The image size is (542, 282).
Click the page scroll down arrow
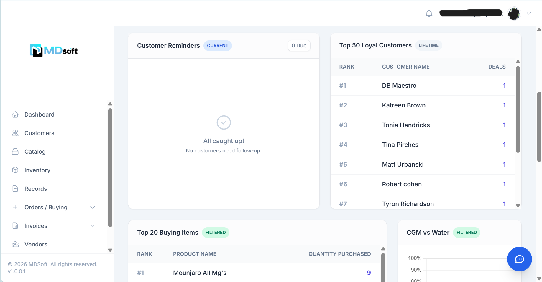point(539,278)
